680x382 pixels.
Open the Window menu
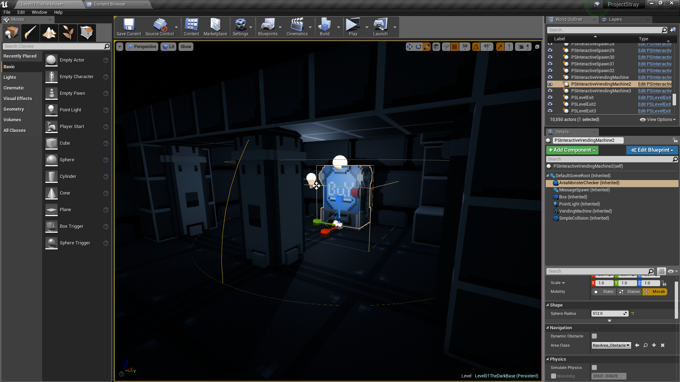(39, 12)
